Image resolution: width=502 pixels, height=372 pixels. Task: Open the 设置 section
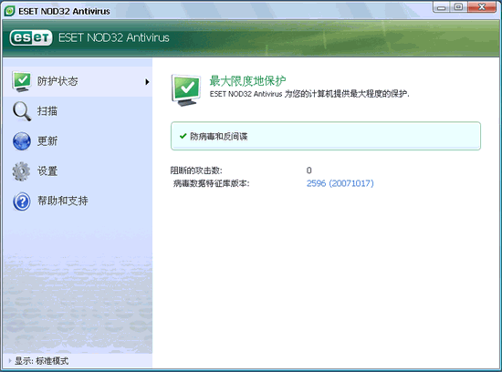pyautogui.click(x=78, y=171)
